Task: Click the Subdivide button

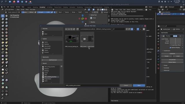Action: 172,53
